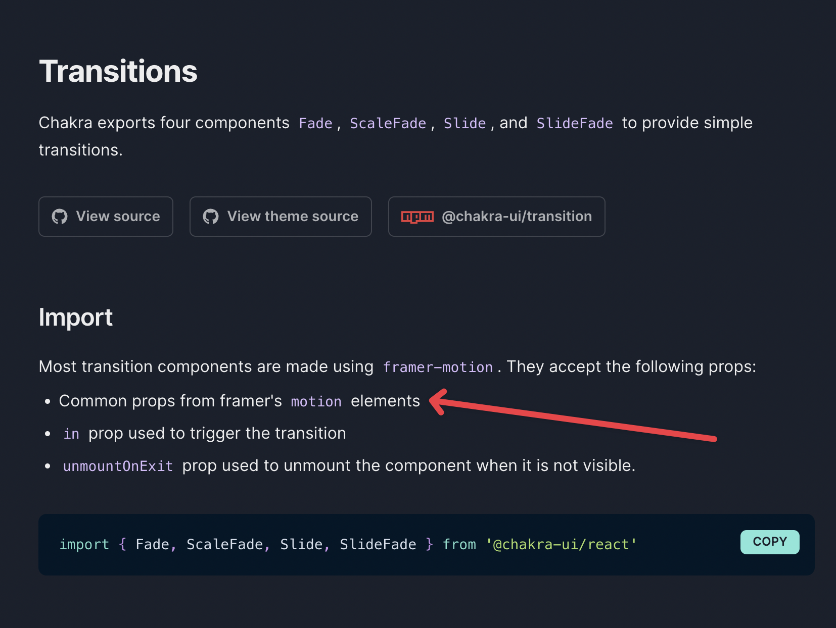The image size is (836, 628).
Task: Click the framer-motion inline code text
Action: 438,367
